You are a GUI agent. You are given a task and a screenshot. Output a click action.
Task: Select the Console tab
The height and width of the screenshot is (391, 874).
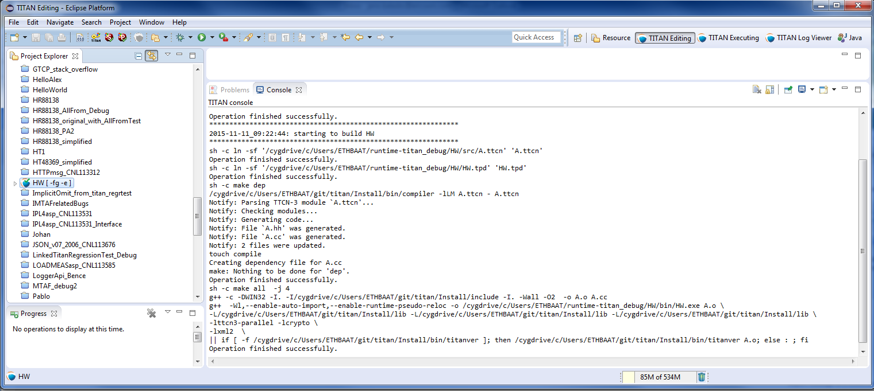(279, 89)
